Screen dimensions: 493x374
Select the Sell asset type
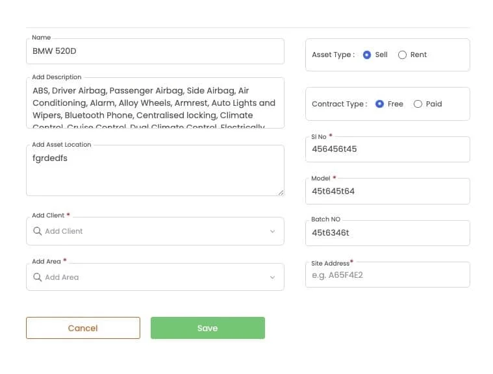coord(367,55)
